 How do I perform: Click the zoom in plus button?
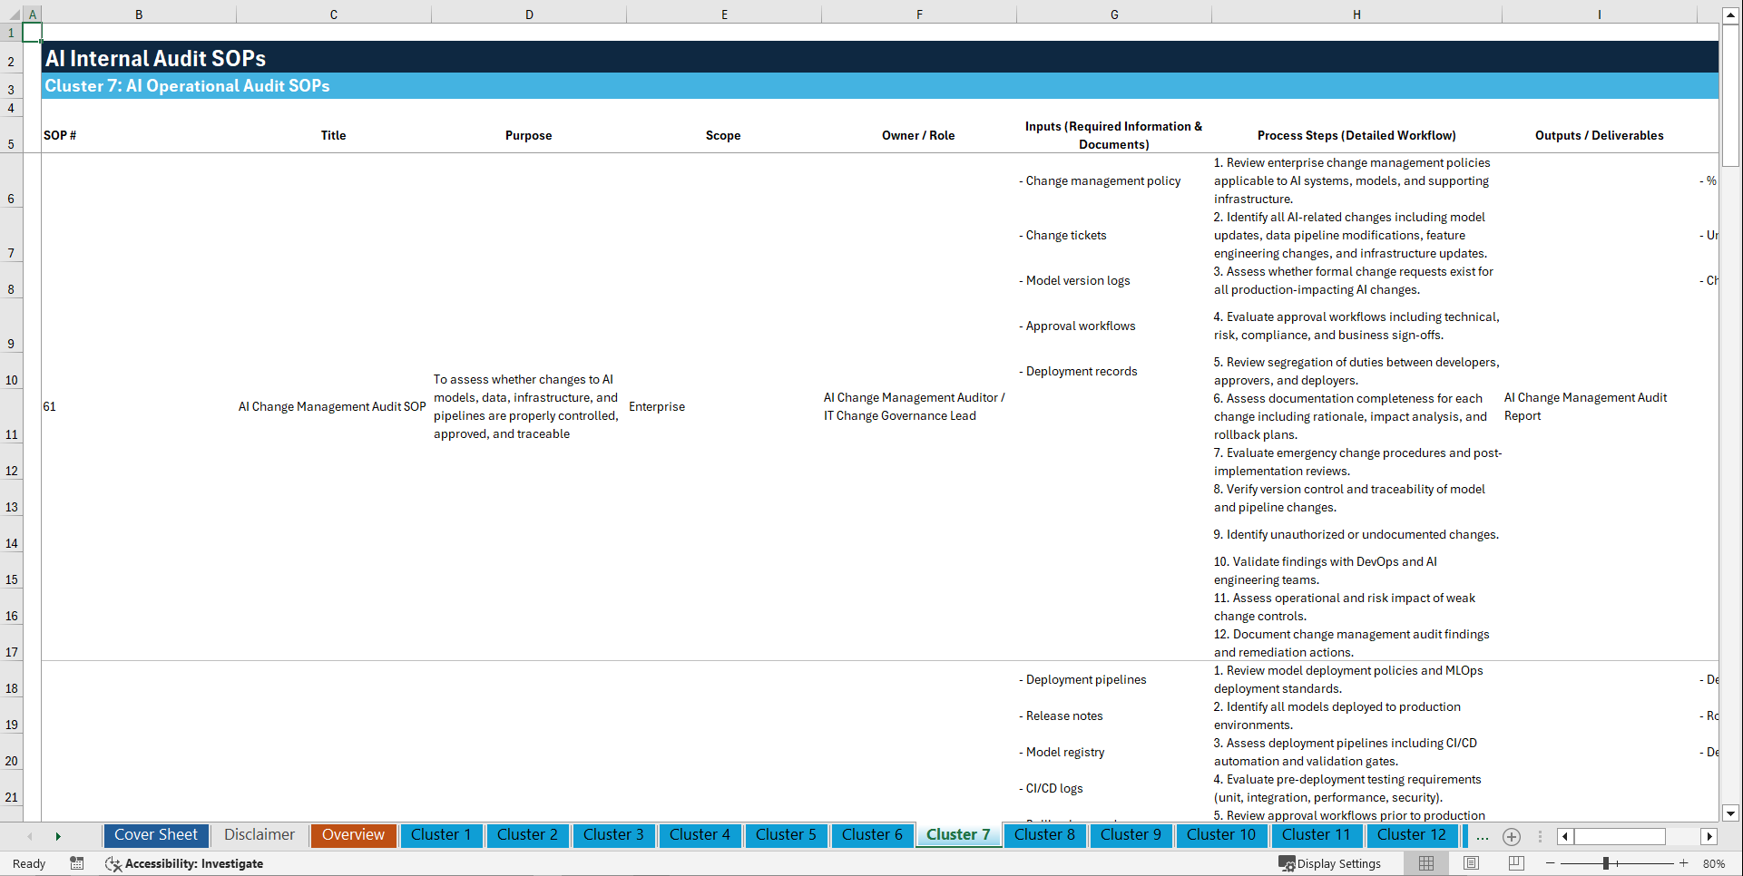(x=1683, y=863)
